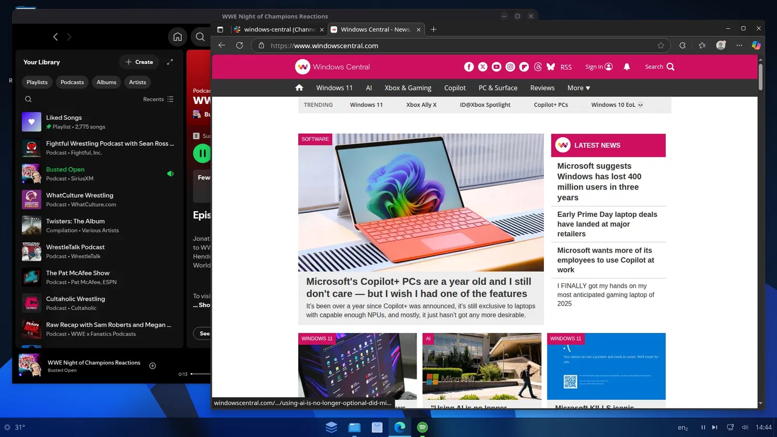Search within Your Library
This screenshot has height=437, width=777.
(x=28, y=99)
